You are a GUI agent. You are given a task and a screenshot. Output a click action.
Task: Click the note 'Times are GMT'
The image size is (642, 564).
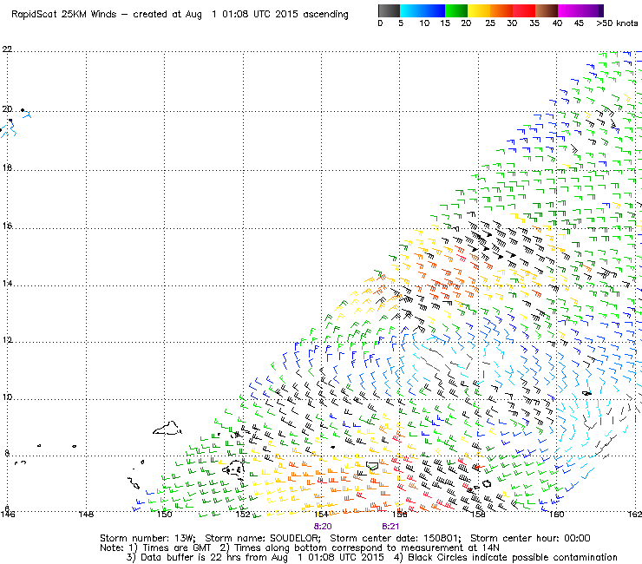click(176, 548)
